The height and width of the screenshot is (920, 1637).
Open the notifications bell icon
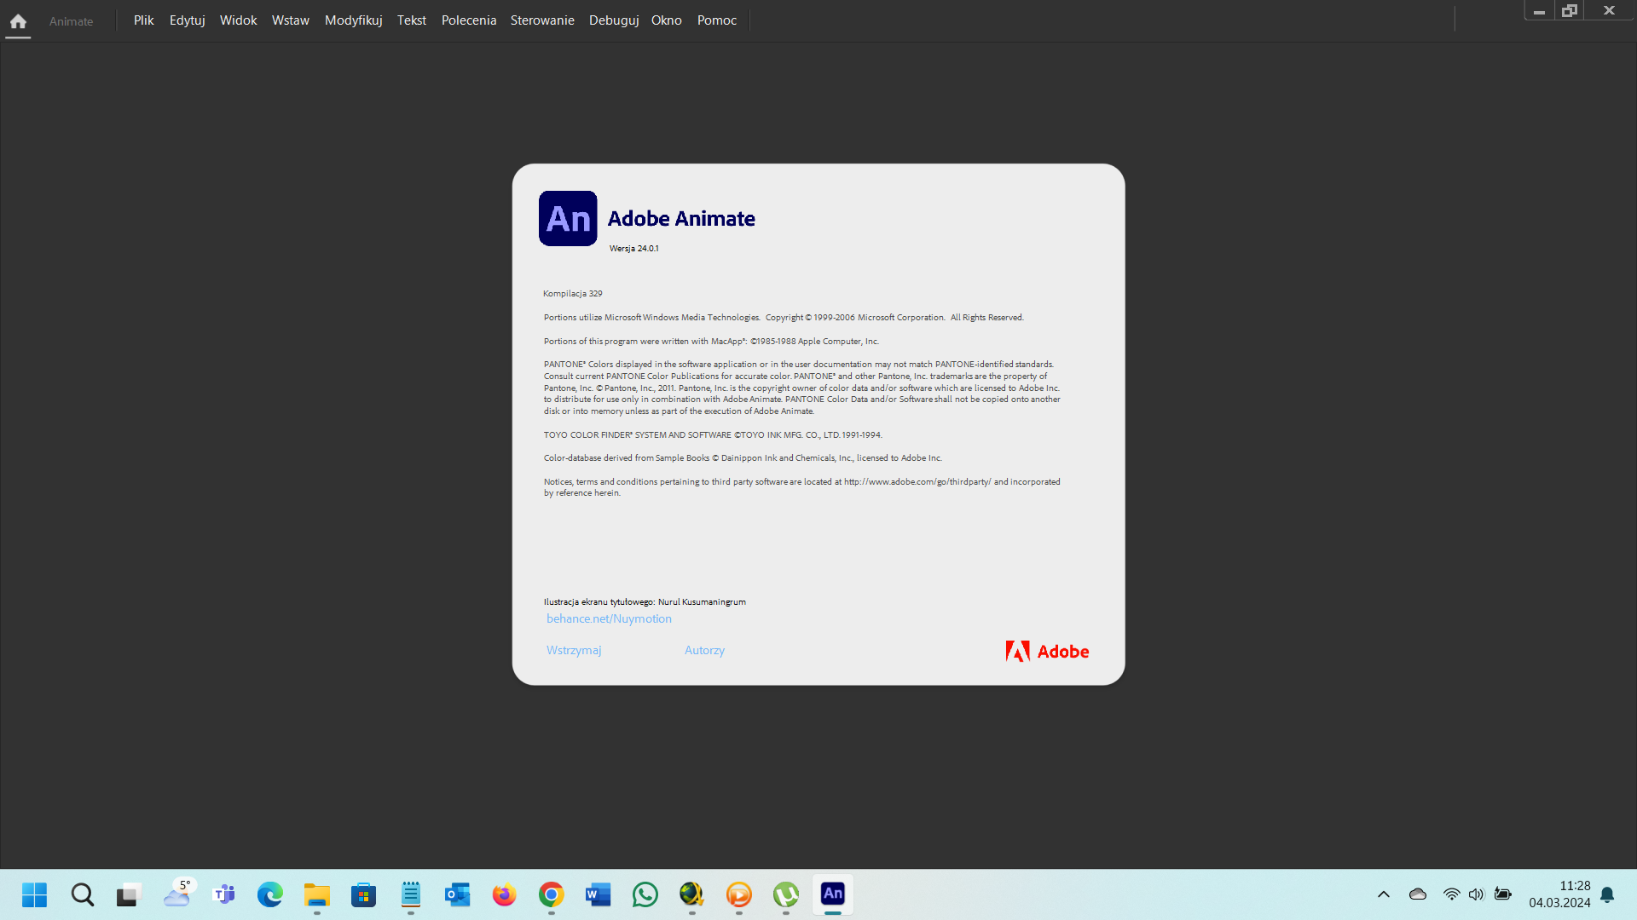pos(1607,894)
